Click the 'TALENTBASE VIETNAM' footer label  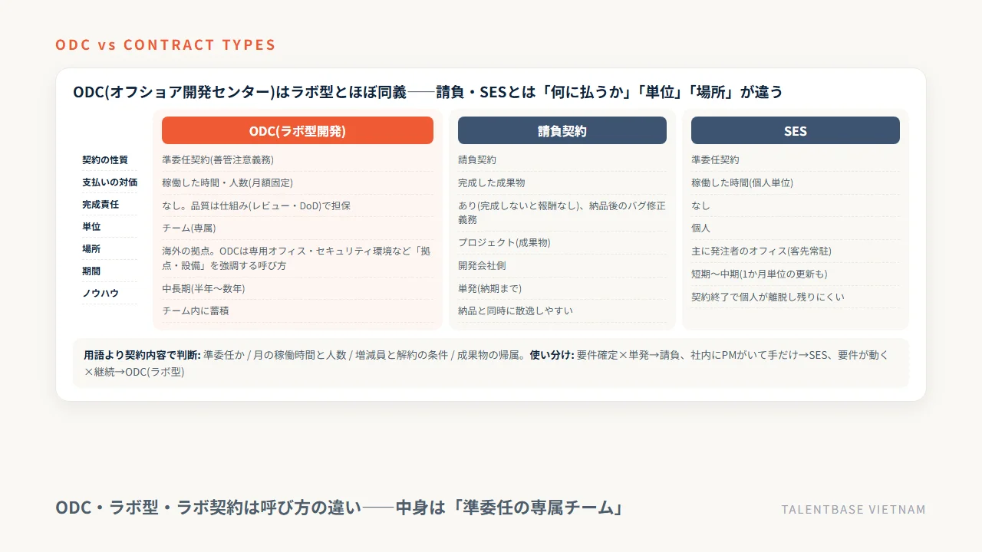coord(853,509)
